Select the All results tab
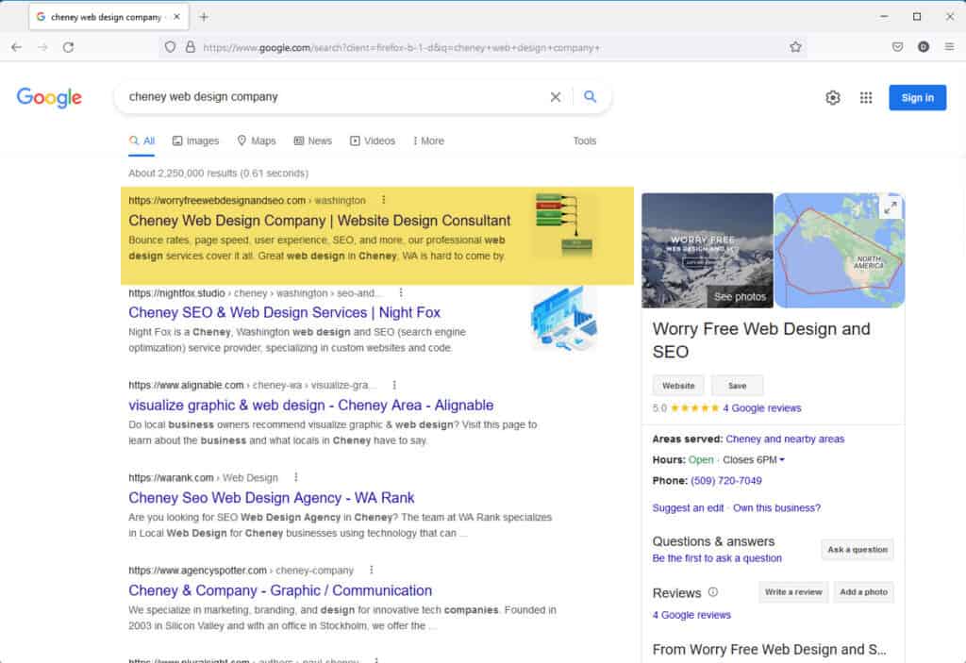Screen dimensions: 966x663 [x=142, y=141]
